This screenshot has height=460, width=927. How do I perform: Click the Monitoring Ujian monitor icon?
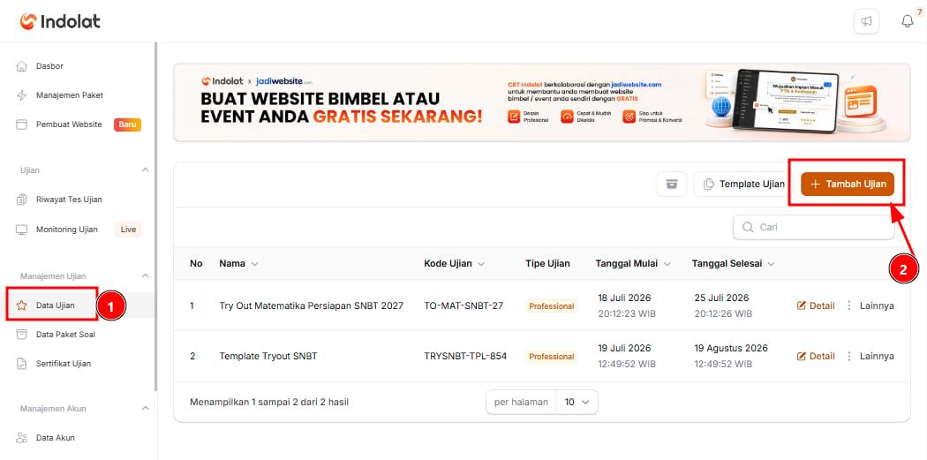pos(22,230)
